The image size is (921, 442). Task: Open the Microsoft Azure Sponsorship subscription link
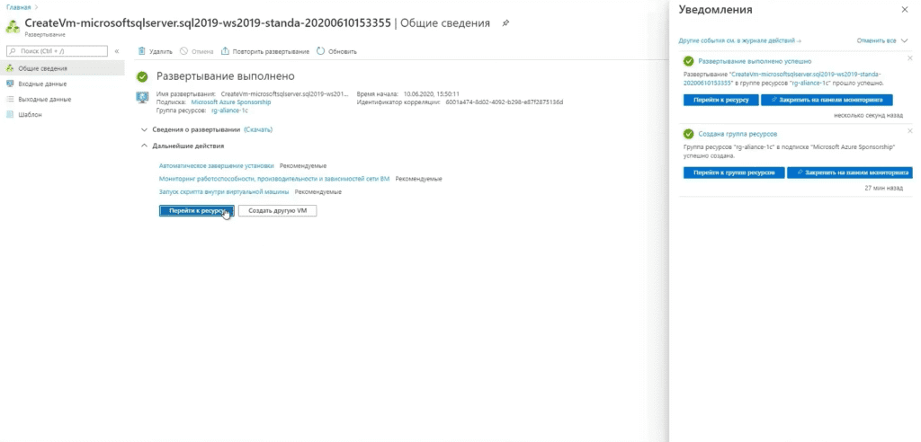click(x=231, y=102)
